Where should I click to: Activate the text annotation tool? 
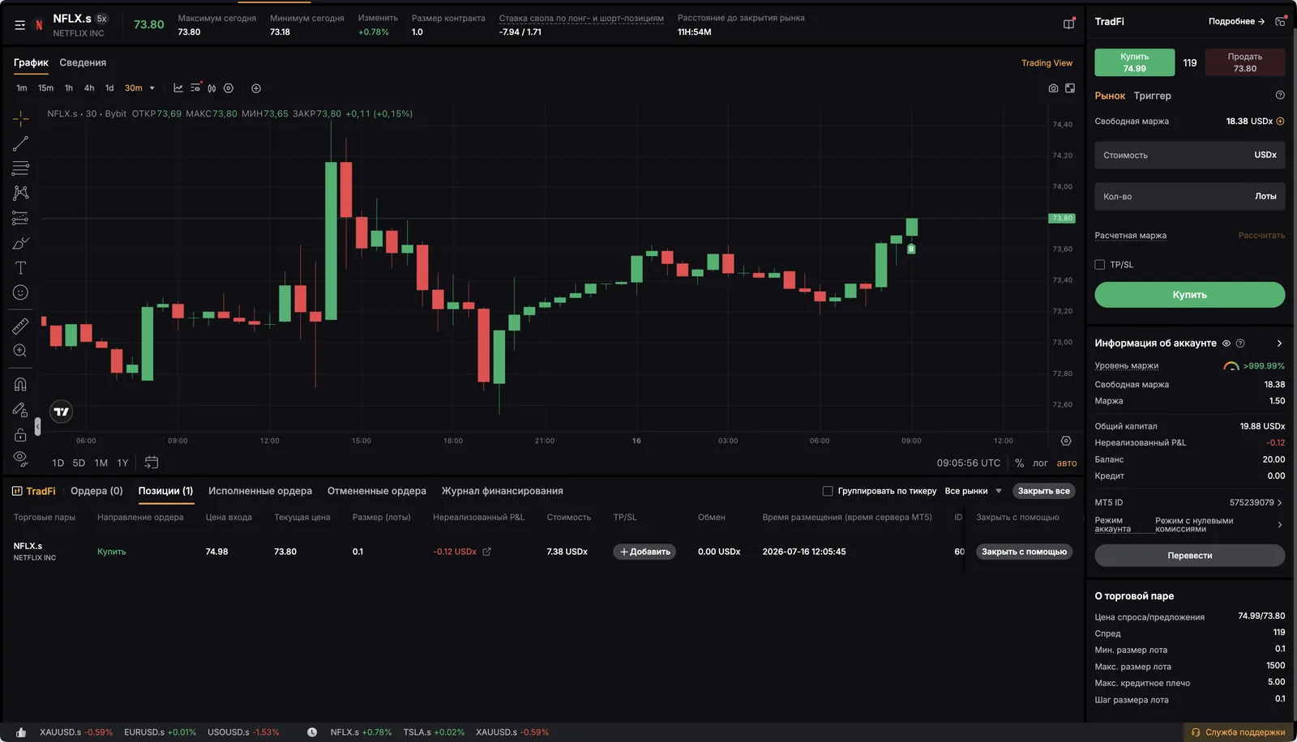click(x=20, y=268)
